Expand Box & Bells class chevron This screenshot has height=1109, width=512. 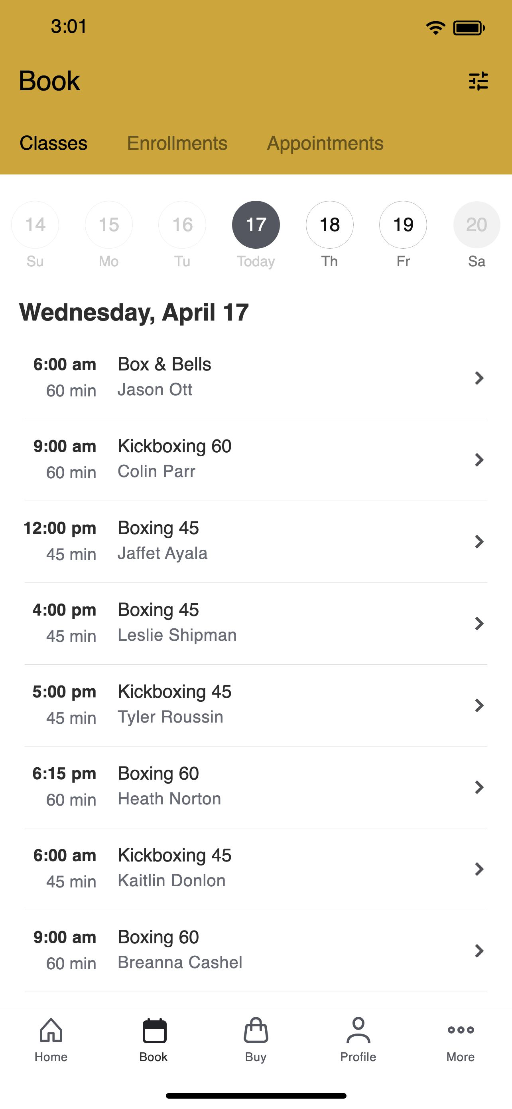[x=479, y=378]
